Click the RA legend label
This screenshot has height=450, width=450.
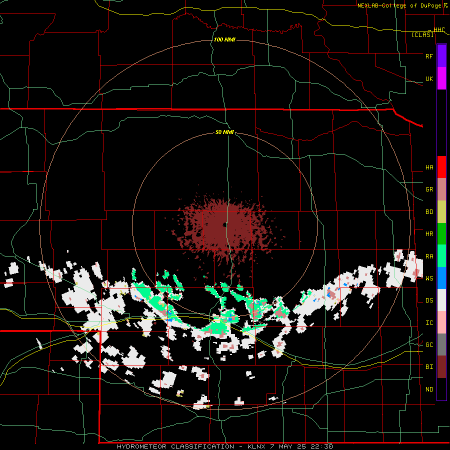point(429,256)
